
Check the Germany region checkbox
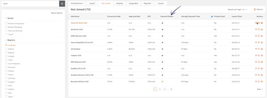pyautogui.click(x=6, y=78)
